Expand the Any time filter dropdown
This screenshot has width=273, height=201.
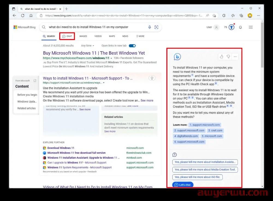pos(87,46)
